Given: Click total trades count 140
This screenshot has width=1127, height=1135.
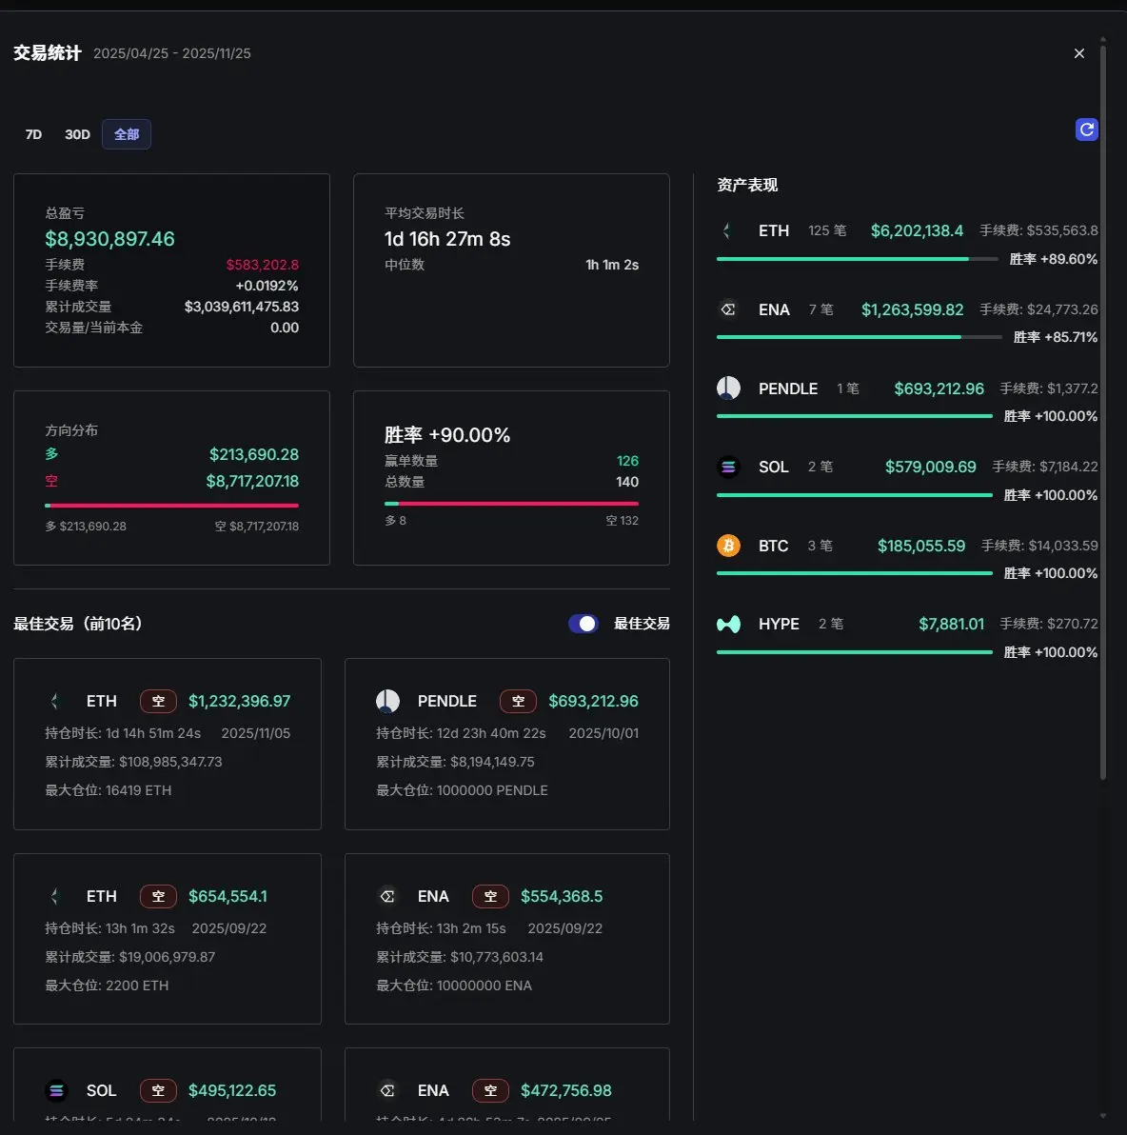Looking at the screenshot, I should 627,482.
